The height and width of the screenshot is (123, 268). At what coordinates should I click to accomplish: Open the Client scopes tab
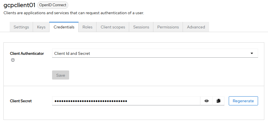click(113, 27)
